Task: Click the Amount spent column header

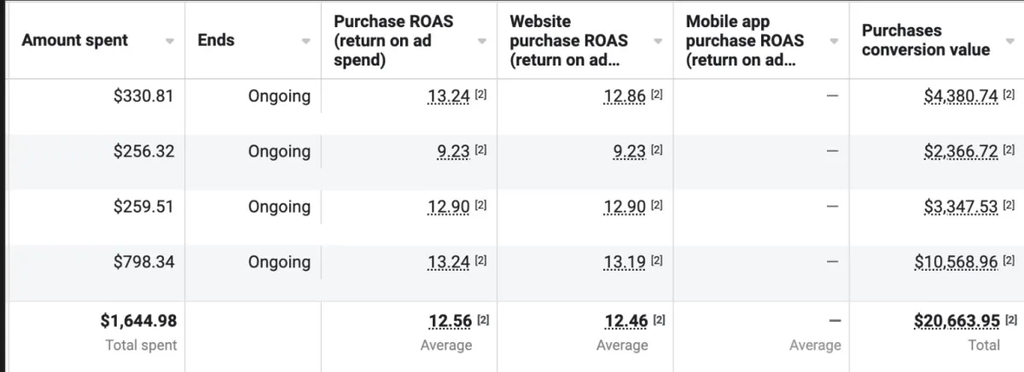Action: 75,40
